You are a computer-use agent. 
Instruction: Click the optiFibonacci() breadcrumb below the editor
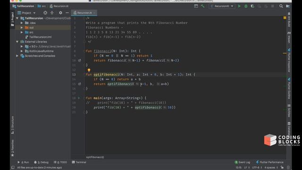pyautogui.click(x=95, y=157)
